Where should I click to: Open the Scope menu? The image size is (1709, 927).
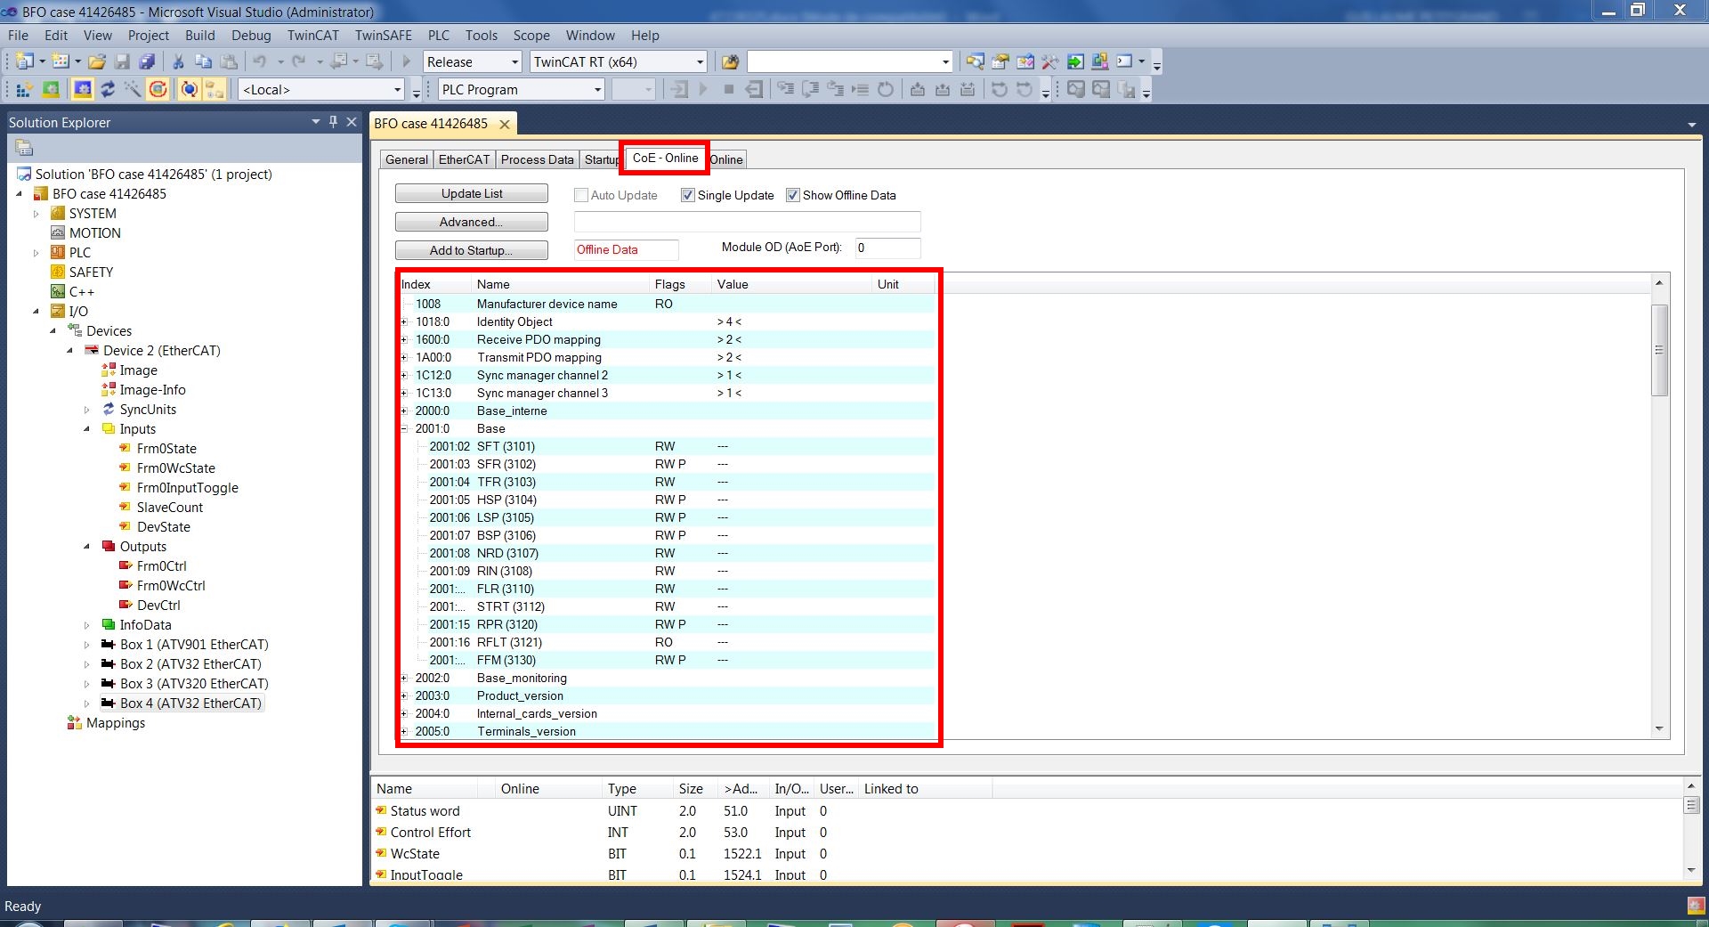click(x=531, y=36)
